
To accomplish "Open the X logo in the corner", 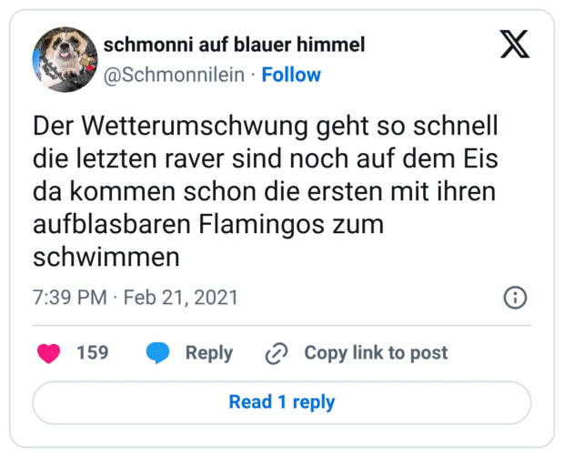I will (514, 44).
